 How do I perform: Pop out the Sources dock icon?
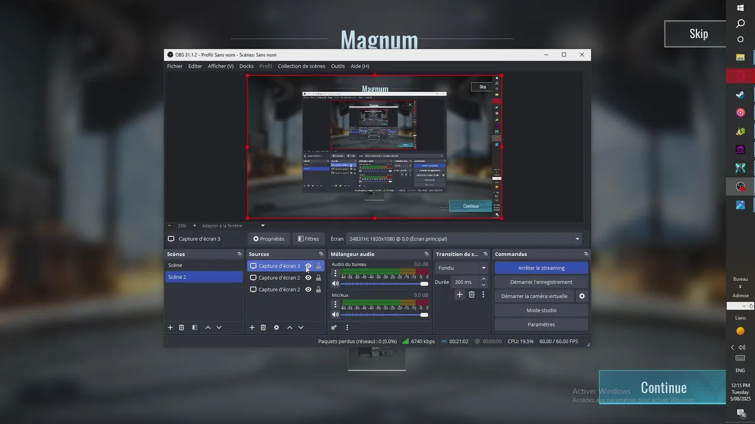point(321,254)
